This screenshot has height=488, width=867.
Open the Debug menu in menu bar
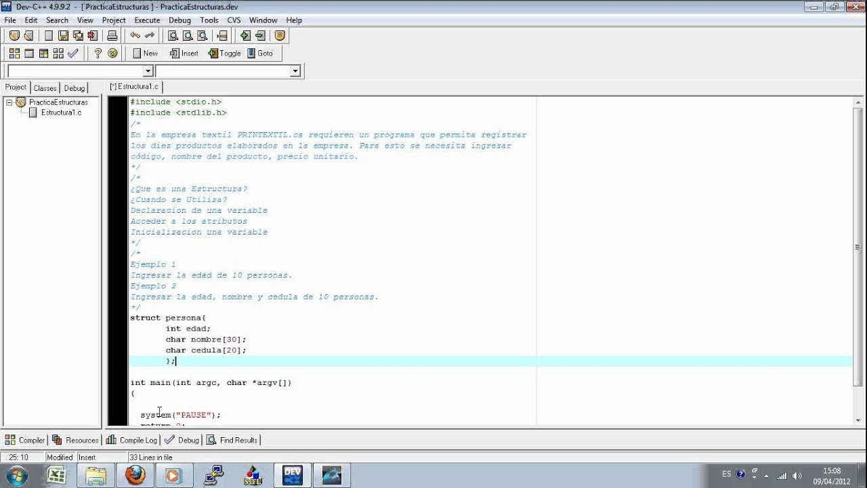tap(180, 20)
